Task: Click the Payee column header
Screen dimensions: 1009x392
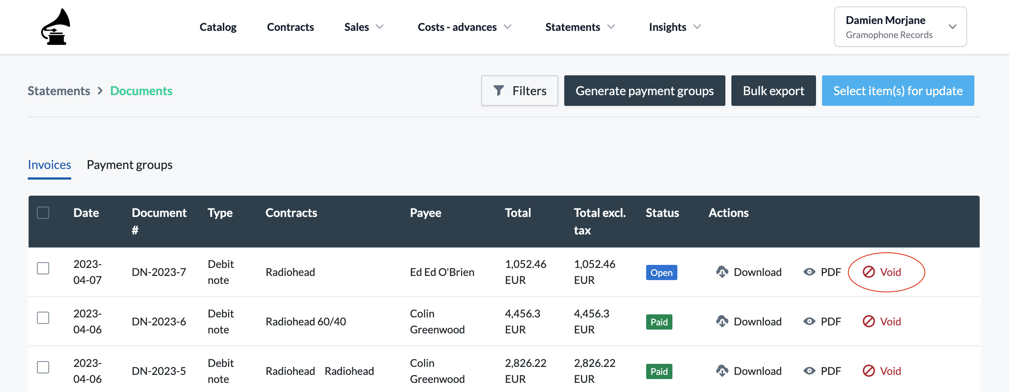Action: pyautogui.click(x=425, y=213)
